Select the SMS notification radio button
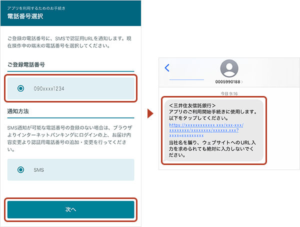Image resolution: width=300 pixels, height=227 pixels. pyautogui.click(x=20, y=170)
